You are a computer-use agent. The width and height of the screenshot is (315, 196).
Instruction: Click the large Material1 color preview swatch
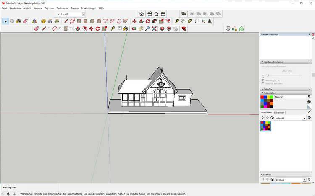[267, 102]
